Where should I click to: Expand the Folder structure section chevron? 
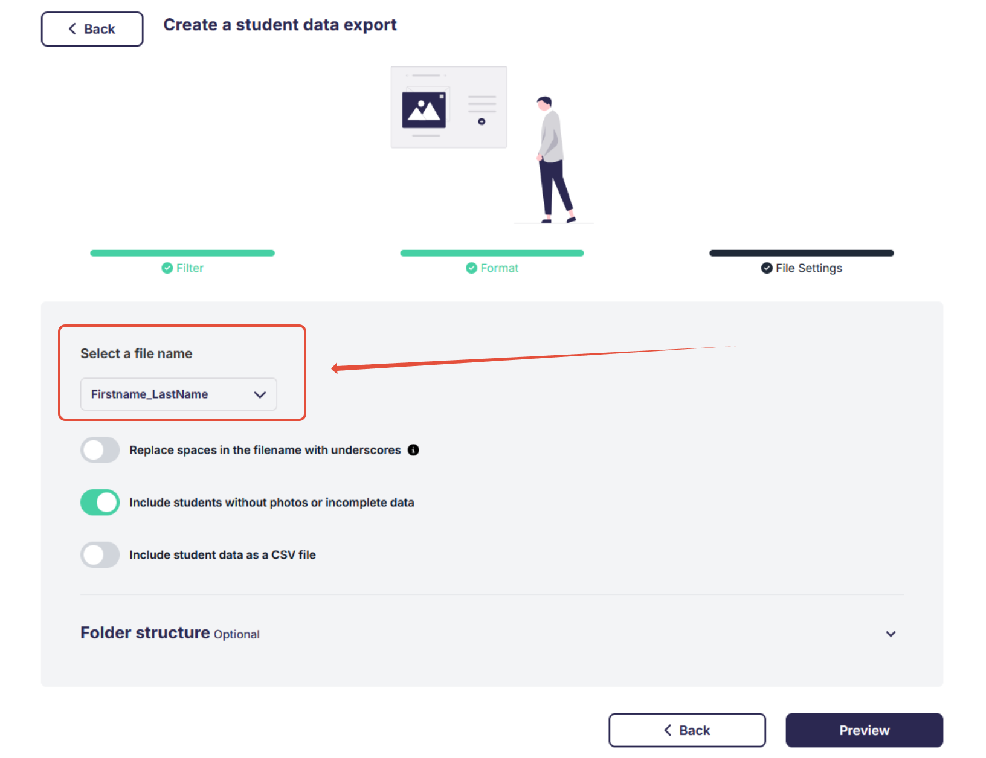point(891,634)
